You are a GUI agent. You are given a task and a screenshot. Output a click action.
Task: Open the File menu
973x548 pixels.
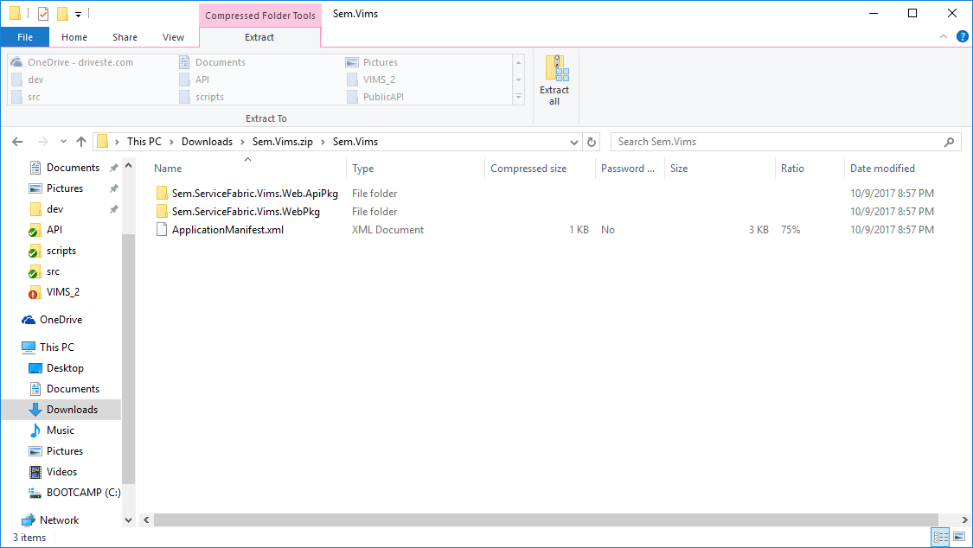25,36
